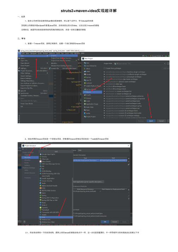Choose WebServices Client in the Add list
The width and height of the screenshot is (178, 252).
(47, 222)
